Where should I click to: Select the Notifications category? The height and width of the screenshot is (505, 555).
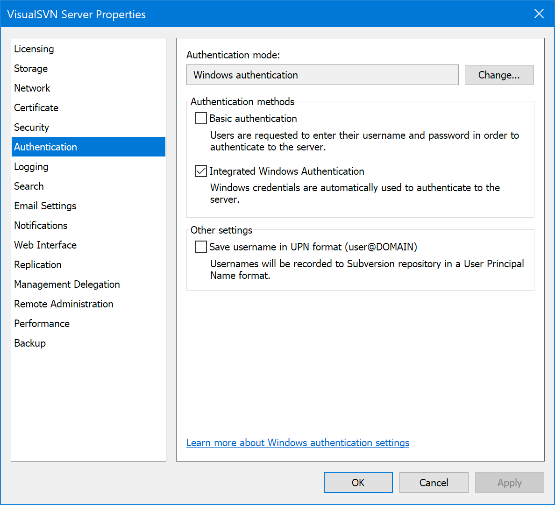click(41, 226)
